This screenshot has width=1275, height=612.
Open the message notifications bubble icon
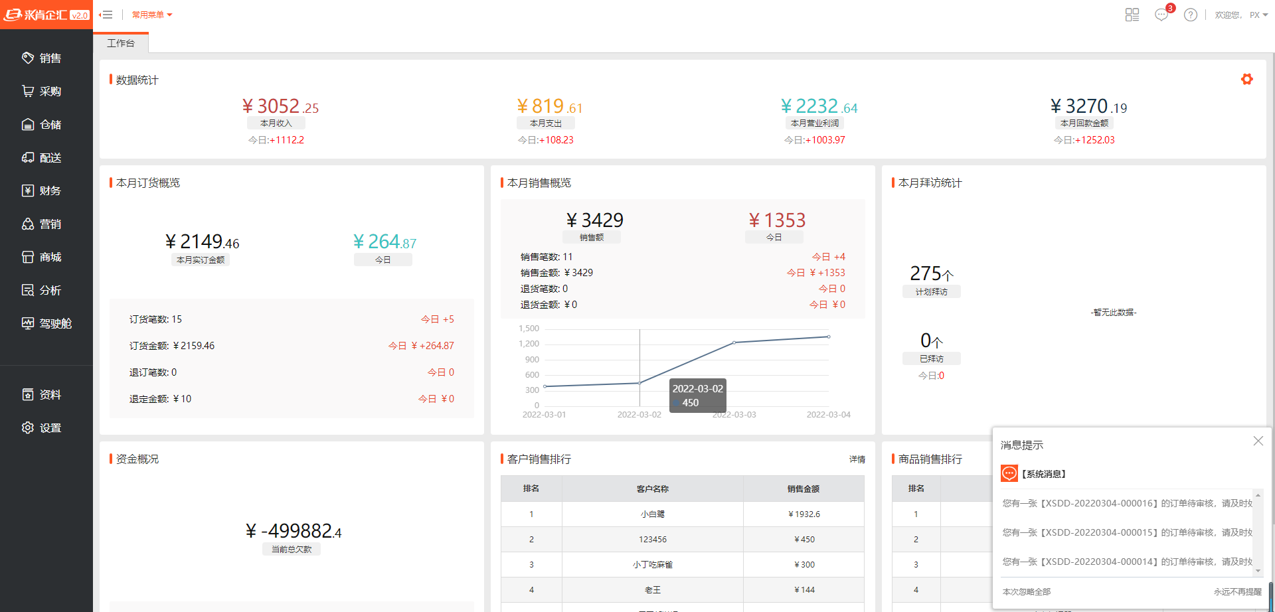point(1161,15)
